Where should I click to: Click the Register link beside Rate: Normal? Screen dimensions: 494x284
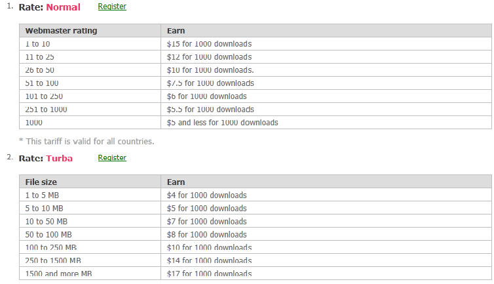(112, 7)
